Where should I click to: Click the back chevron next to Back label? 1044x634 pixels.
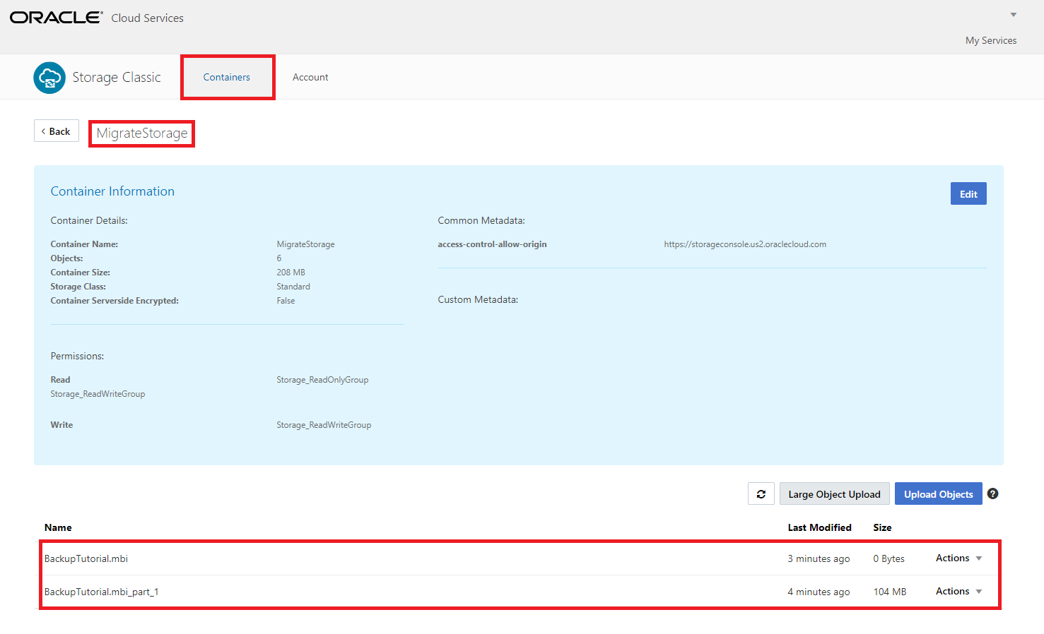point(44,131)
